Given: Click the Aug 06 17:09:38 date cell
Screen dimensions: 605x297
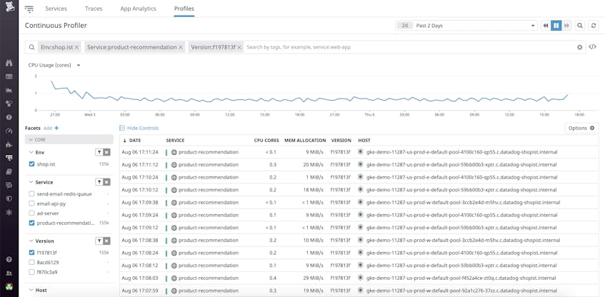Looking at the screenshot, I should pyautogui.click(x=140, y=203).
